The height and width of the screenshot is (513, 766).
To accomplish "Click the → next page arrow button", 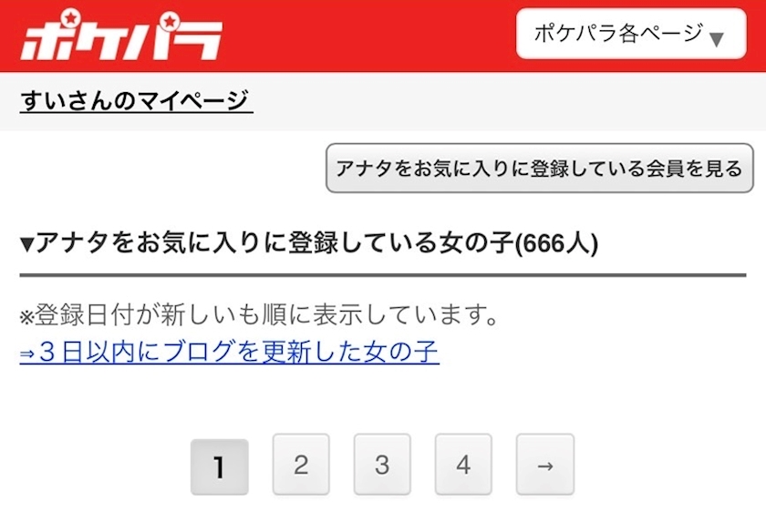I will point(545,464).
